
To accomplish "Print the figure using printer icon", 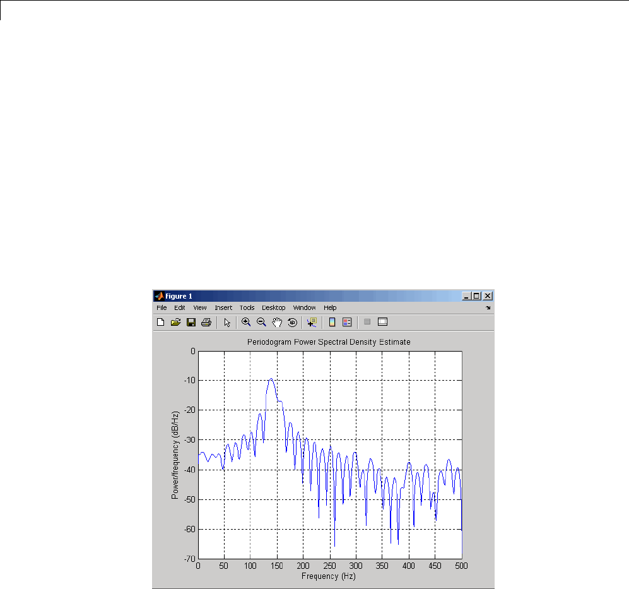I will pos(206,323).
